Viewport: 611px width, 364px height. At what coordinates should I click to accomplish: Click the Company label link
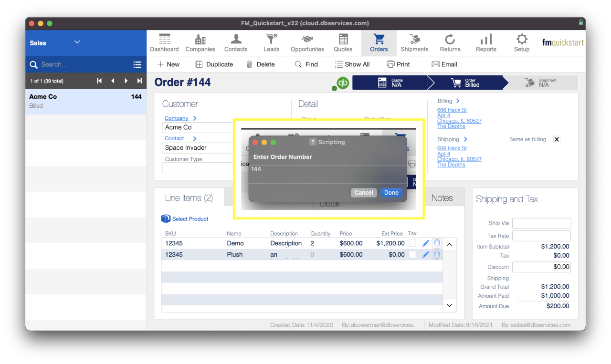177,118
